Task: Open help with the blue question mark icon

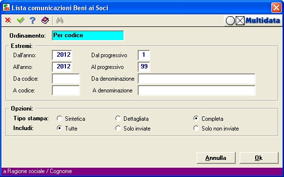Action: coord(33,21)
